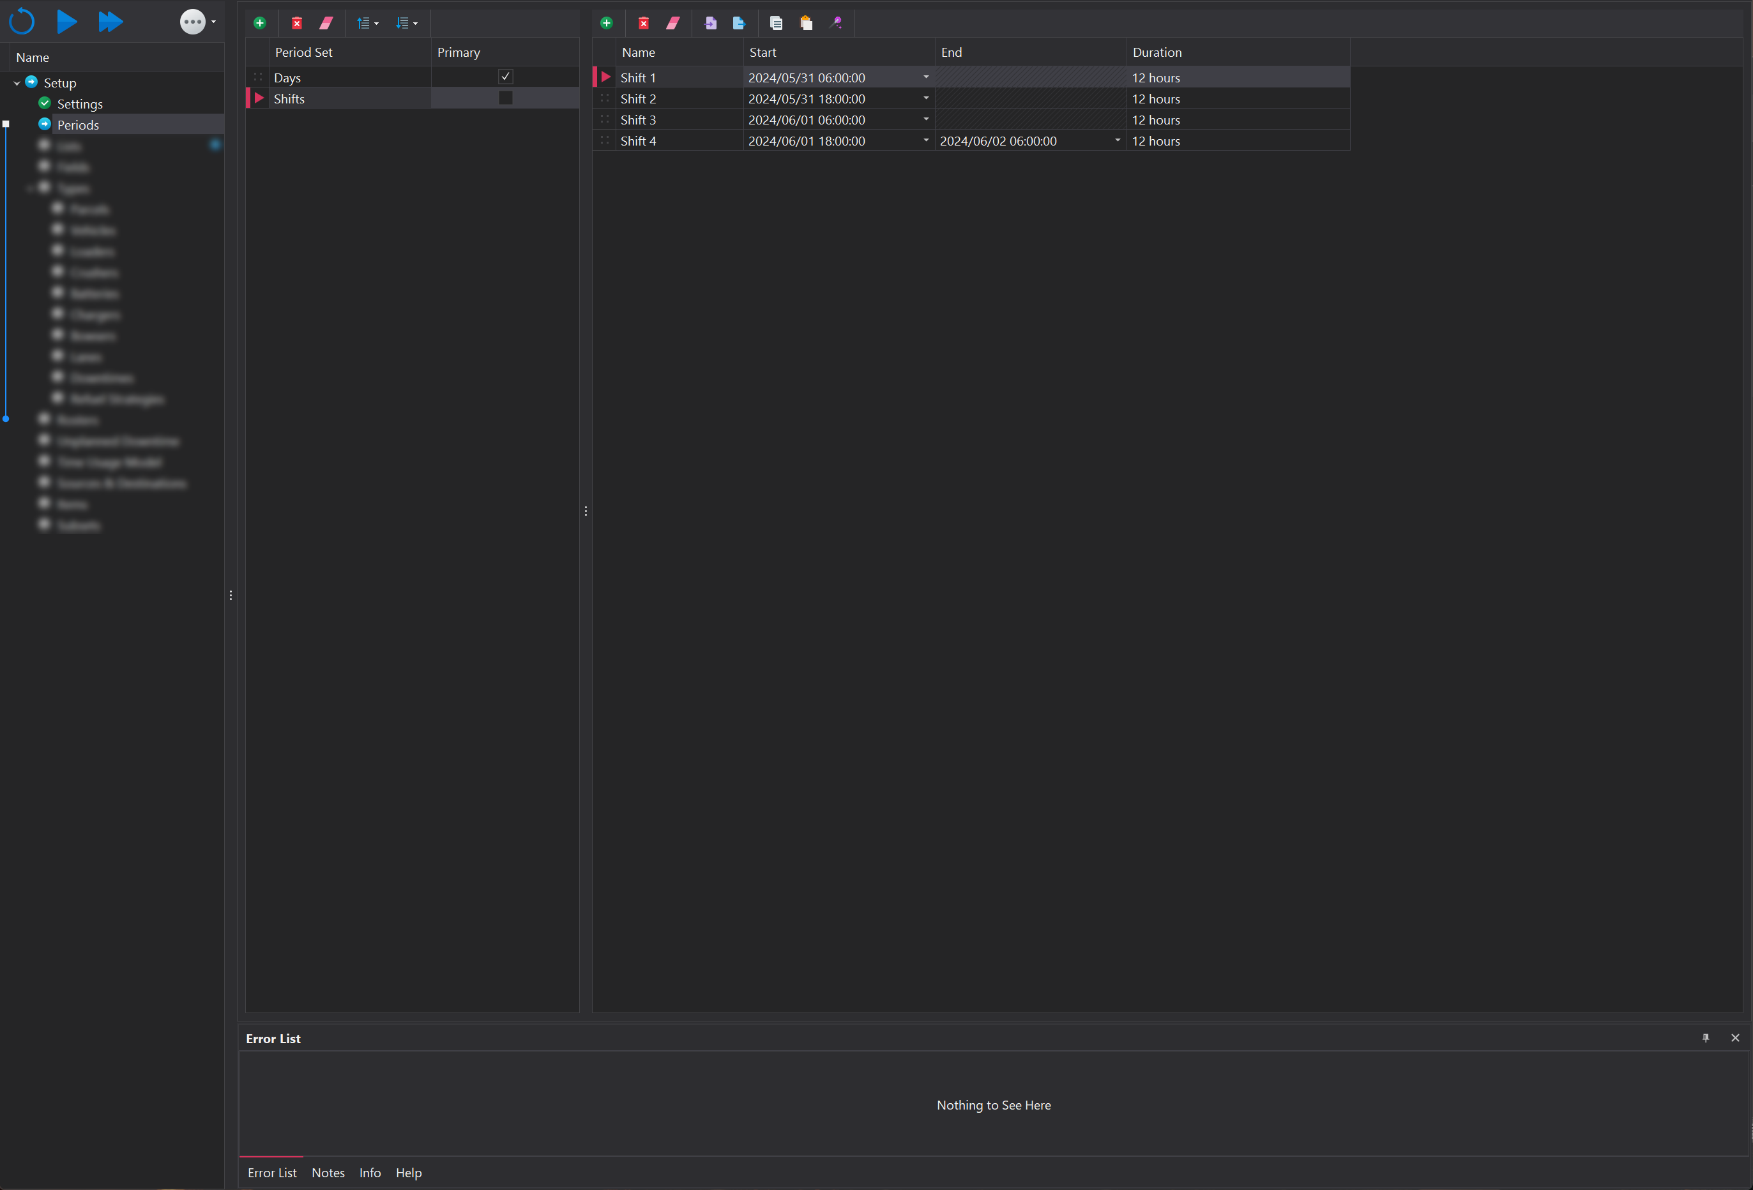Pin the Error List panel

(x=1706, y=1037)
